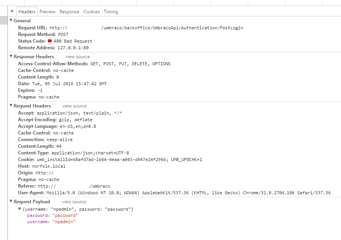Collapse the payload JSON object tree
Image resolution: width=341 pixels, height=240 pixels.
click(20, 210)
